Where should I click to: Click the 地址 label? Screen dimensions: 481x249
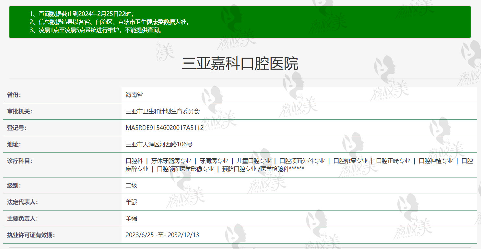tap(14, 144)
